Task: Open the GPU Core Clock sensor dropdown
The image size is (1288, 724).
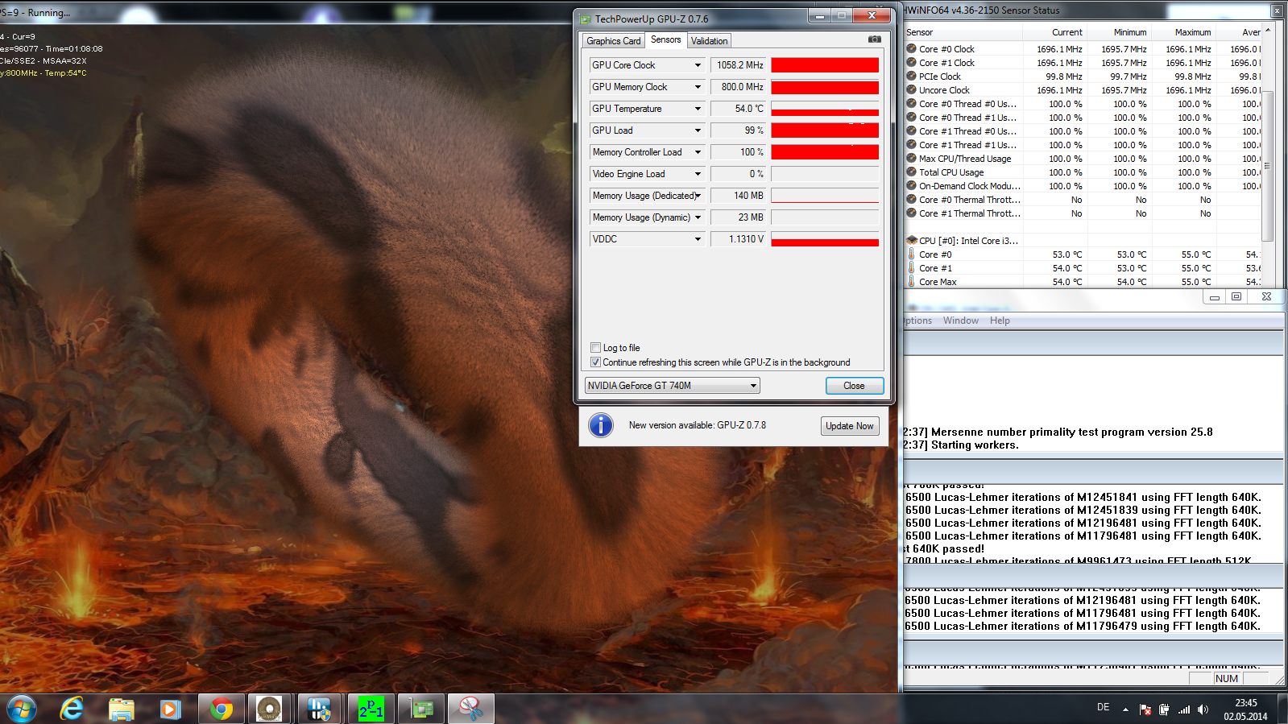Action: (698, 65)
